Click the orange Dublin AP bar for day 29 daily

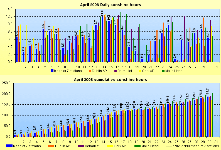[x=203, y=40]
